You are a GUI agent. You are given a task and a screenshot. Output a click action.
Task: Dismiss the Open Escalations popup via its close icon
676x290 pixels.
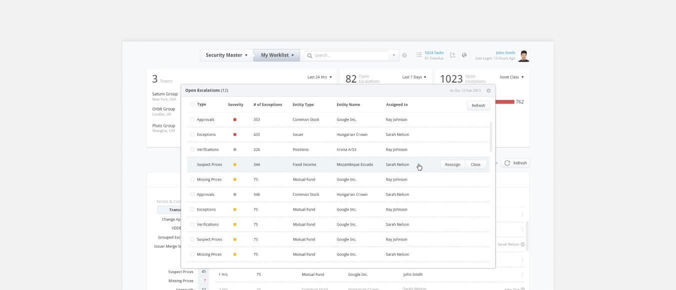tap(488, 90)
